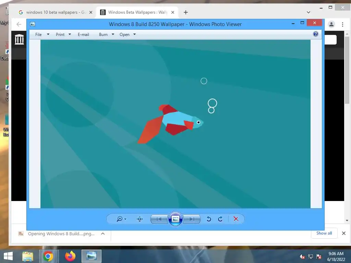This screenshot has width=351, height=263.
Task: Open download options chevron for png file
Action: click(x=103, y=234)
